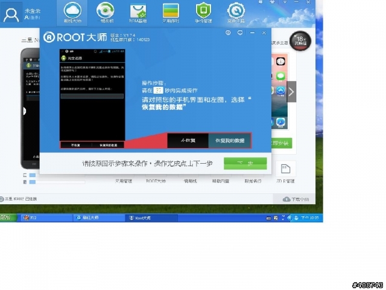Click the second system tray icon
Viewport: 386px width, 290px height.
(x=276, y=218)
